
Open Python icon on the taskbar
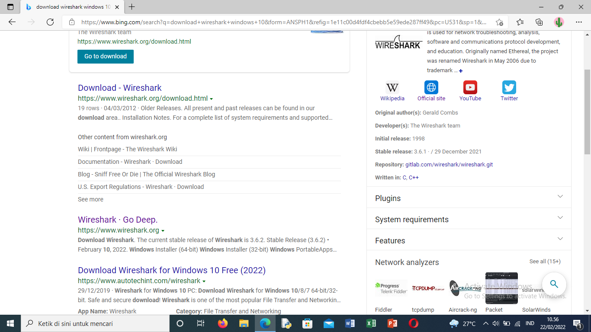pos(286,323)
